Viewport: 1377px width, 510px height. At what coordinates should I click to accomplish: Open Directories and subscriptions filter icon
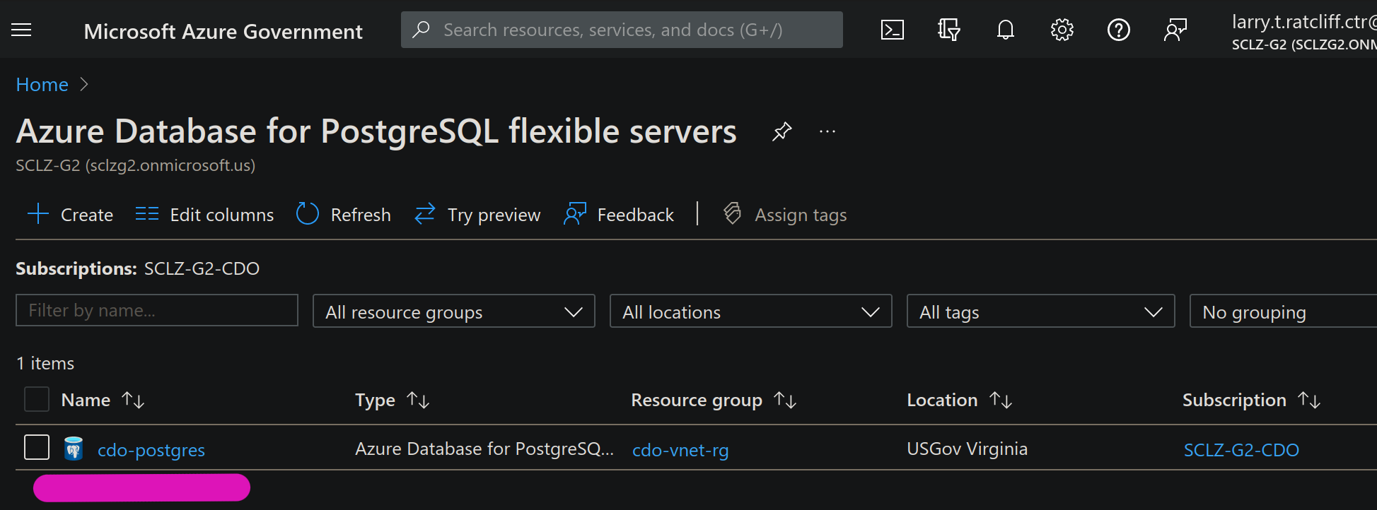pos(948,30)
